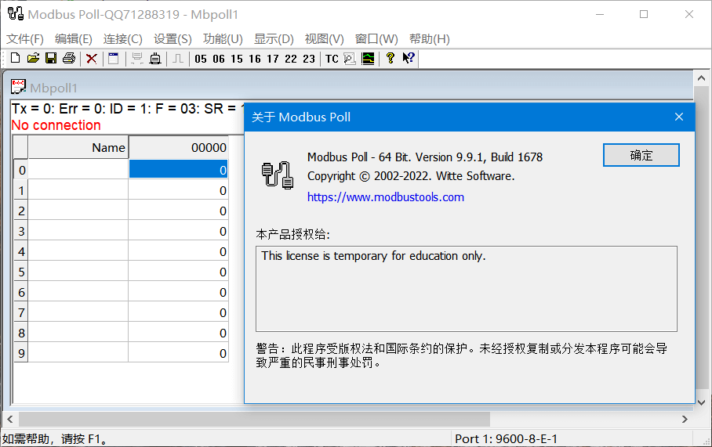Click the Name cell in row 4
The width and height of the screenshot is (712, 447).
pos(78,251)
